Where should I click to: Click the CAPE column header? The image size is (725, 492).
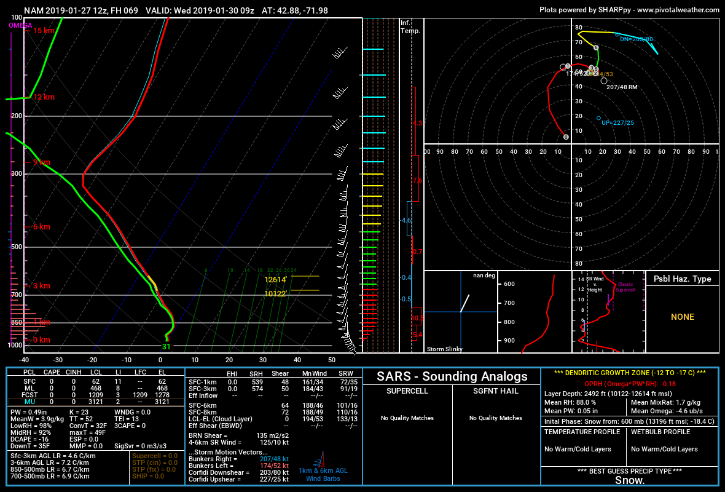[52, 372]
